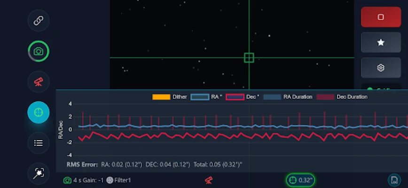Open capture settings gear button
The height and width of the screenshot is (188, 408).
click(x=380, y=68)
